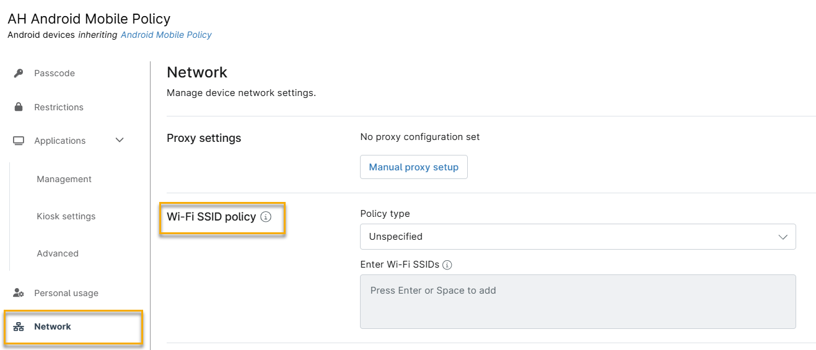
Task: Follow the Android Mobile Policy link
Action: 166,35
